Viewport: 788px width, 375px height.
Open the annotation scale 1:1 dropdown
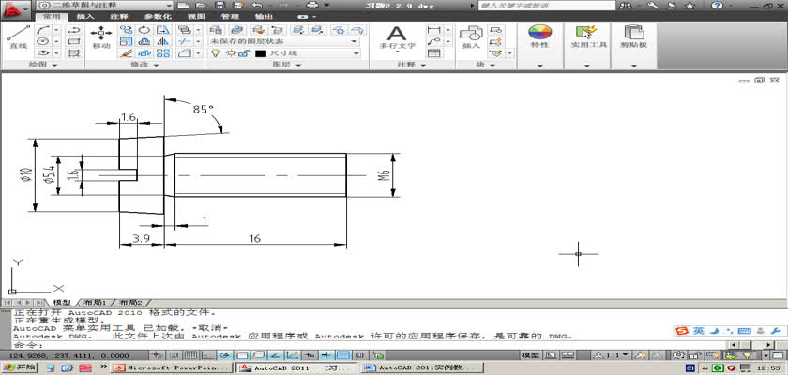click(x=611, y=355)
